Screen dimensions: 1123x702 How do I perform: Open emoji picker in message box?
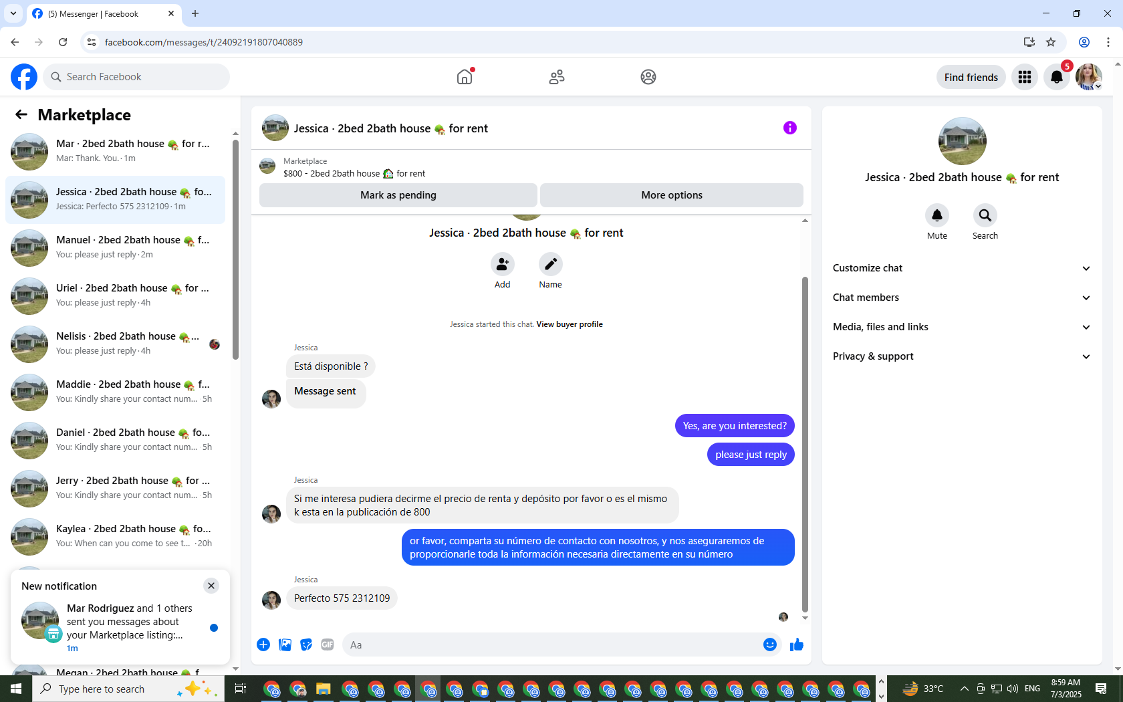coord(770,645)
